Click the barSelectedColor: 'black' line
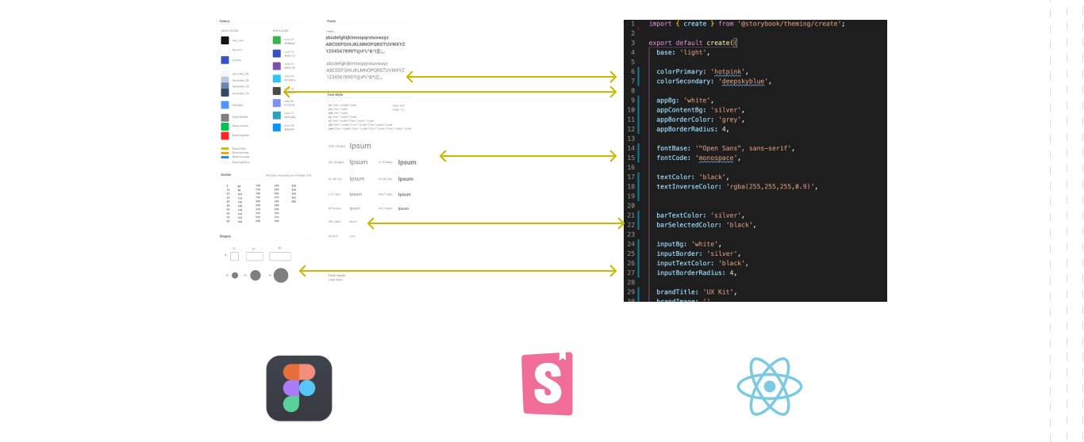Screen dimensions: 1084x442 (706, 225)
